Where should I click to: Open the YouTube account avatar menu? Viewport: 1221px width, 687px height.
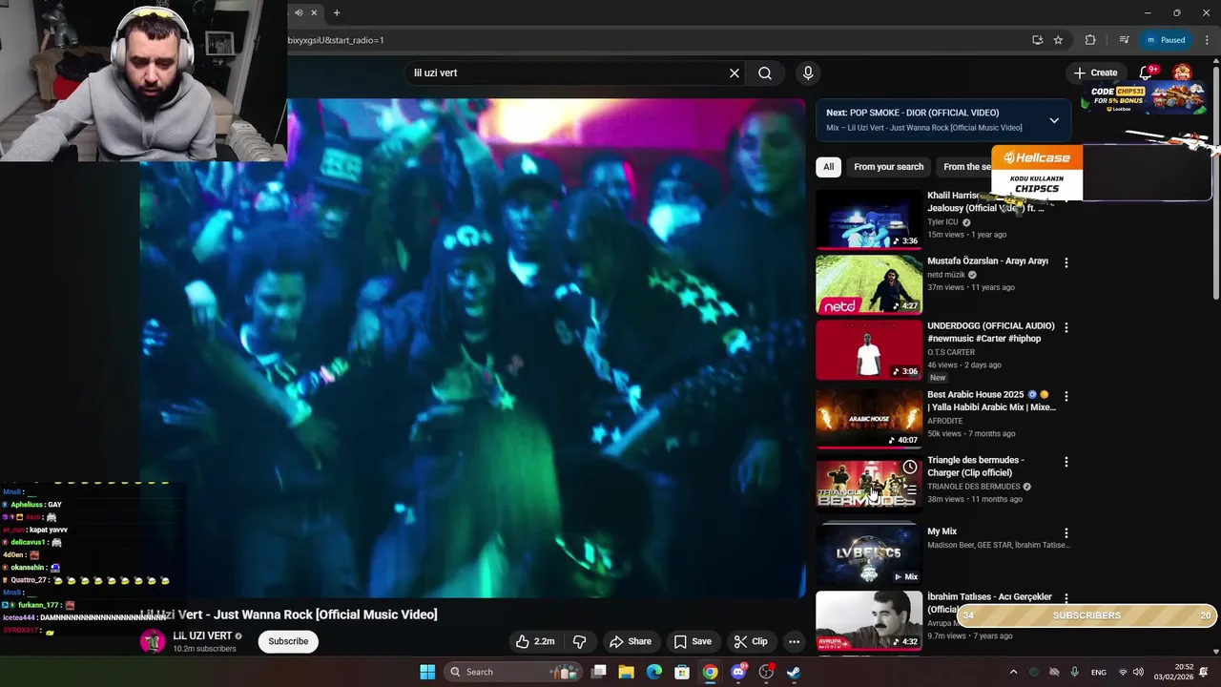pyautogui.click(x=1183, y=73)
